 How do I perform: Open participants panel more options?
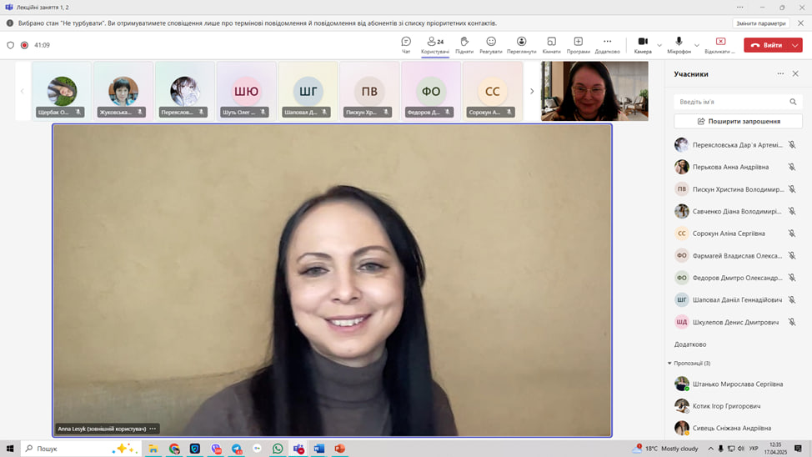pos(780,74)
